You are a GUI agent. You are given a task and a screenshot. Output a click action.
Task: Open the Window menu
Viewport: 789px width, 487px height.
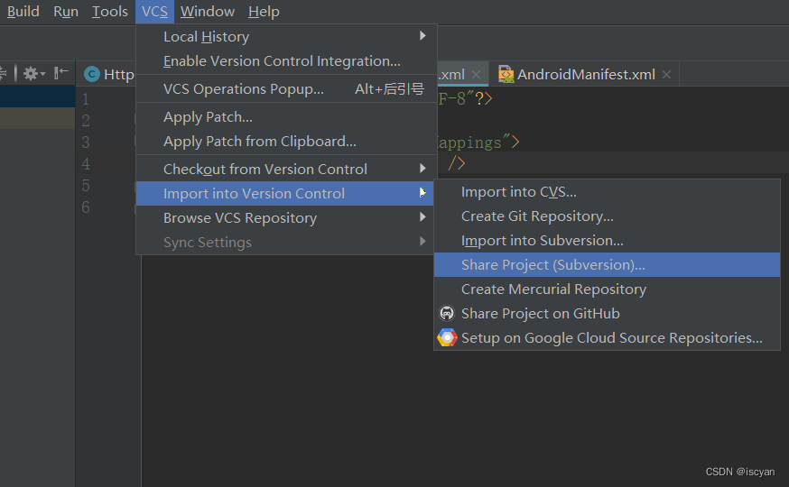click(x=207, y=12)
